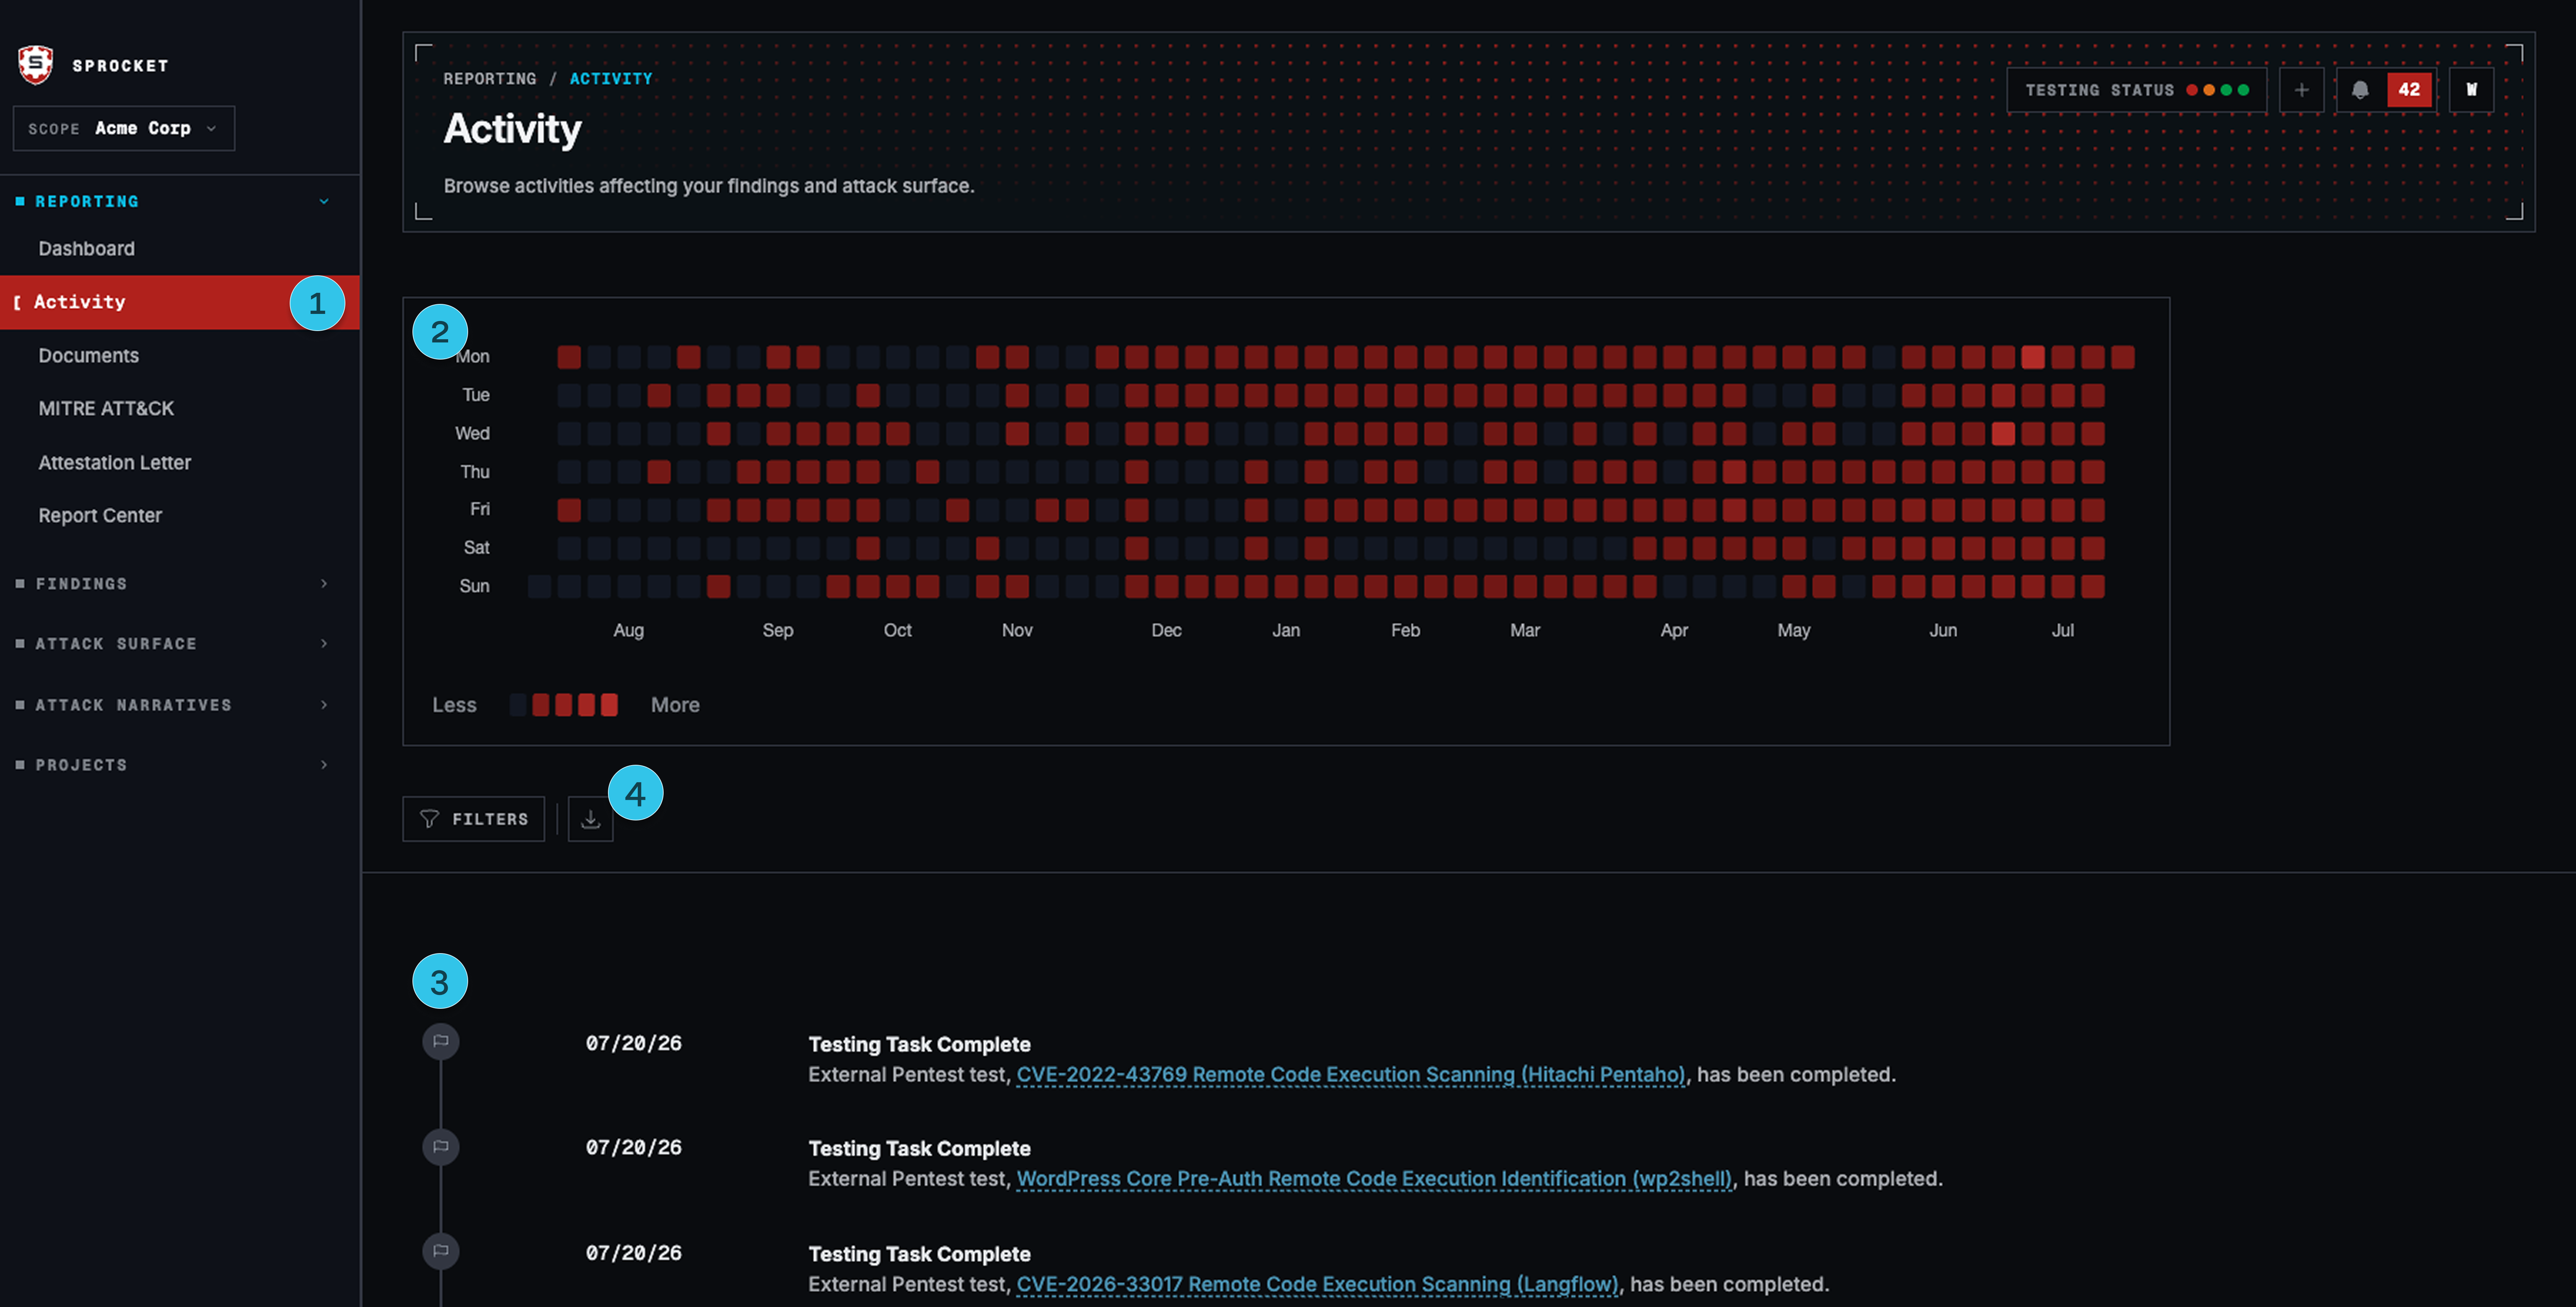This screenshot has height=1307, width=2576.
Task: Expand the Projects section
Action: click(180, 765)
